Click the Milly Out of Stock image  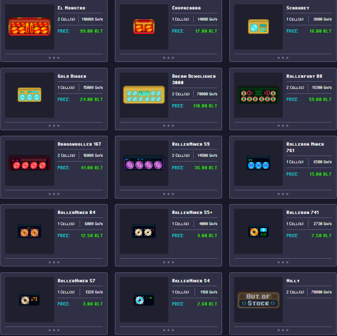coord(258,300)
